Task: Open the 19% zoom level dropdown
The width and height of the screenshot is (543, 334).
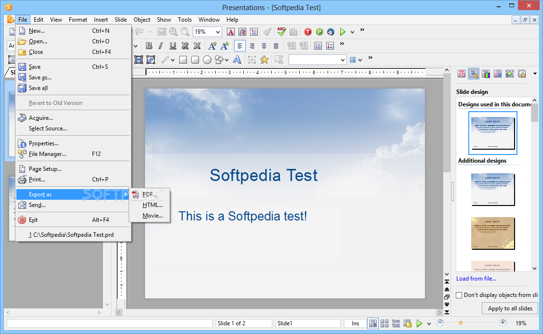Action: coord(218,32)
